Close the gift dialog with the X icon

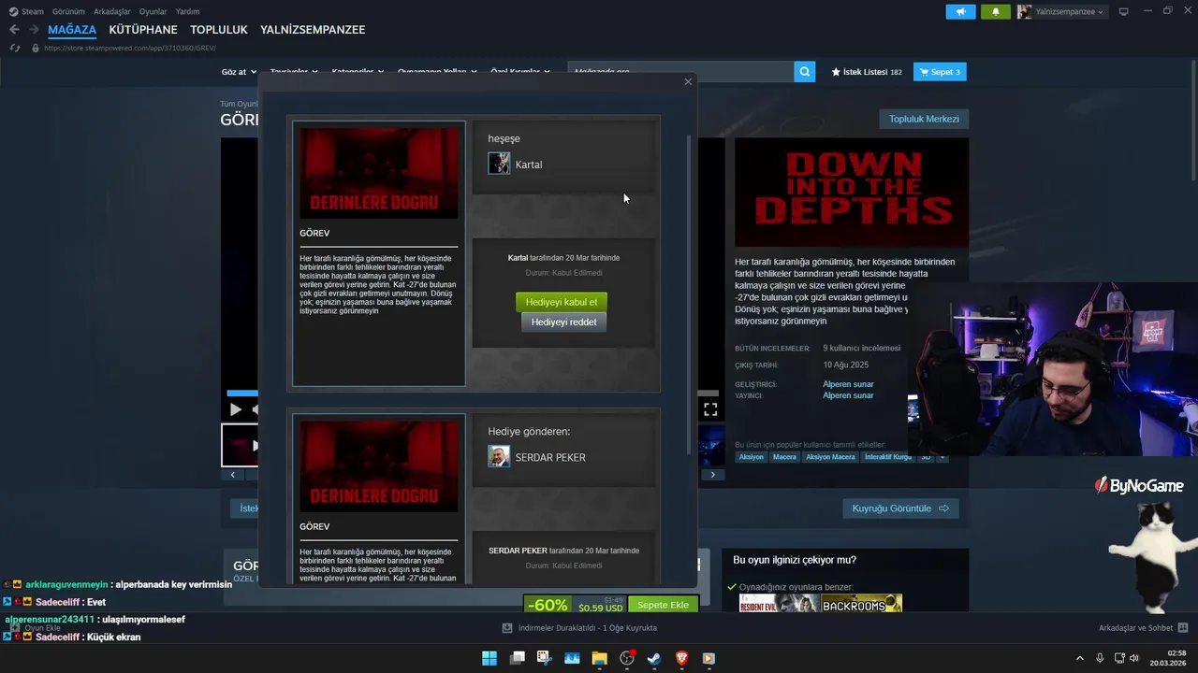point(688,81)
